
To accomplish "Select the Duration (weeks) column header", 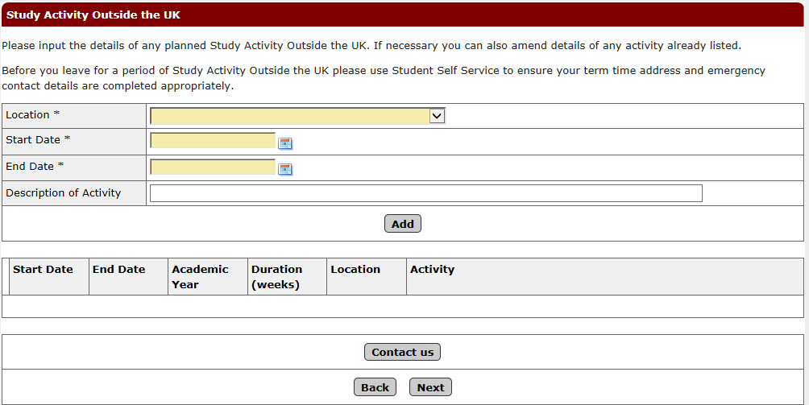I will pyautogui.click(x=276, y=276).
